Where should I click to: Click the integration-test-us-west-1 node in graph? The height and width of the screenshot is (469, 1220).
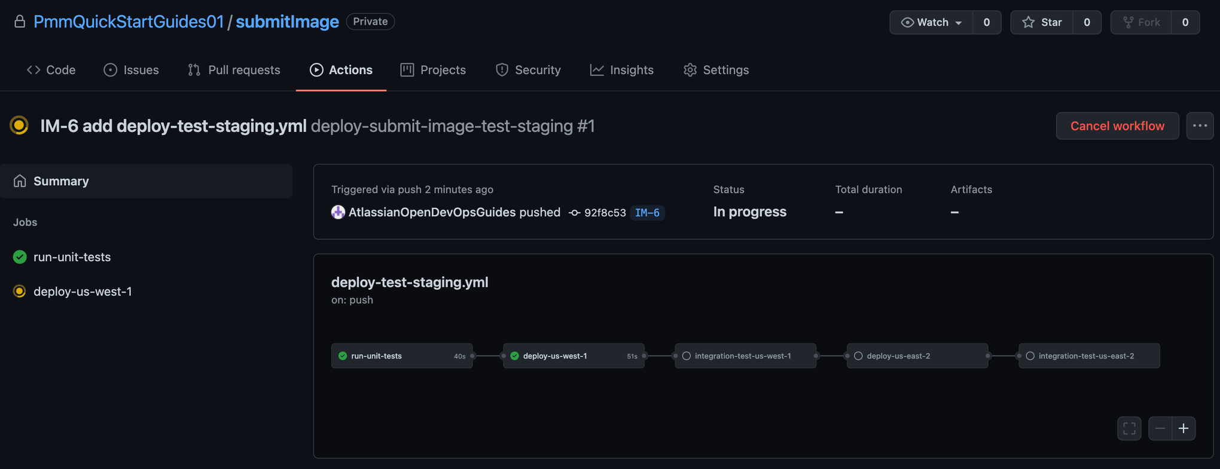[x=745, y=356]
